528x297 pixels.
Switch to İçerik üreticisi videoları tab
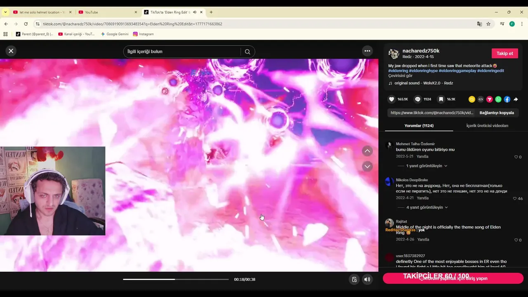click(x=487, y=125)
